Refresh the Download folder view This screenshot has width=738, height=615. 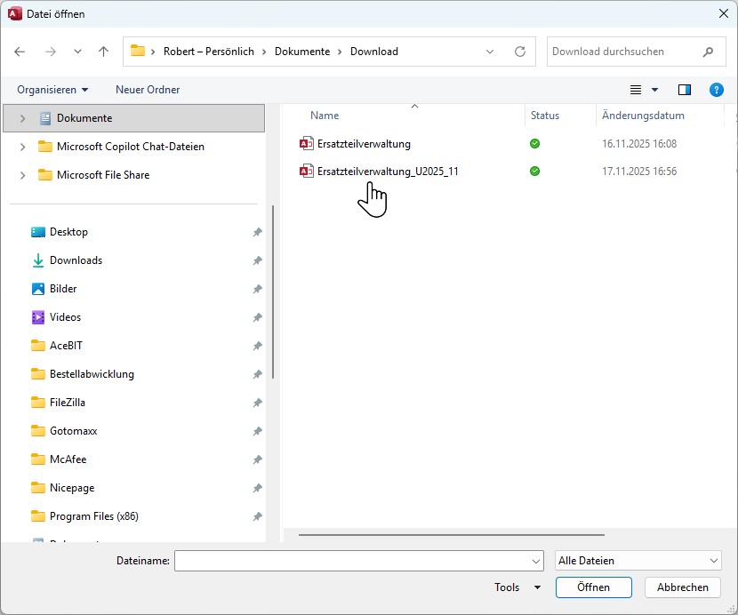(x=520, y=52)
